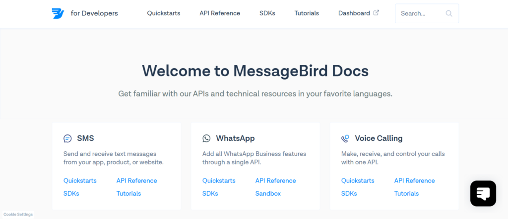This screenshot has height=219, width=508.
Task: View the WhatsApp Sandbox link
Action: [x=268, y=193]
